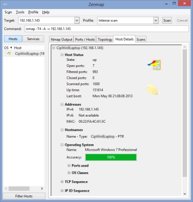
Task: Click the MAC address 00:22:FA:4C:61:3C
Action: [92, 121]
